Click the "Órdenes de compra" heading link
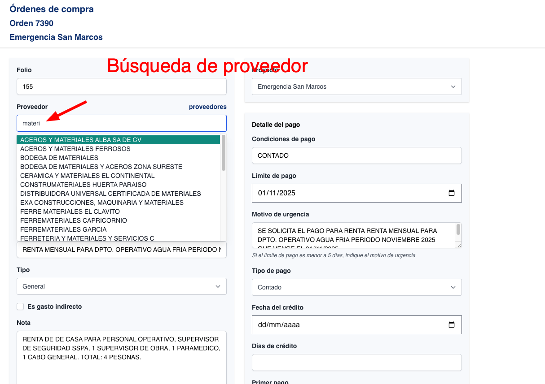 [51, 9]
